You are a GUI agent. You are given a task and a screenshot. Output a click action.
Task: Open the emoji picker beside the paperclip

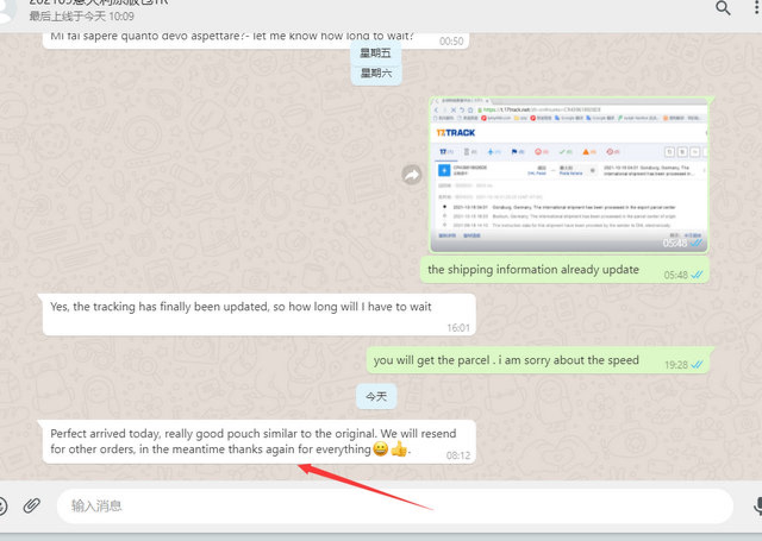tap(2, 506)
